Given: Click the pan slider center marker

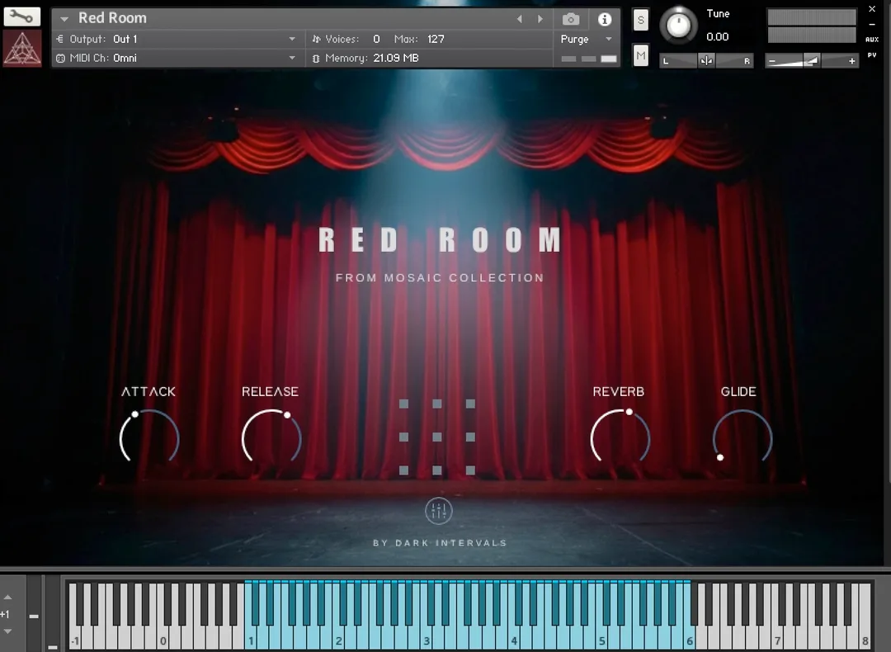Looking at the screenshot, I should [706, 60].
